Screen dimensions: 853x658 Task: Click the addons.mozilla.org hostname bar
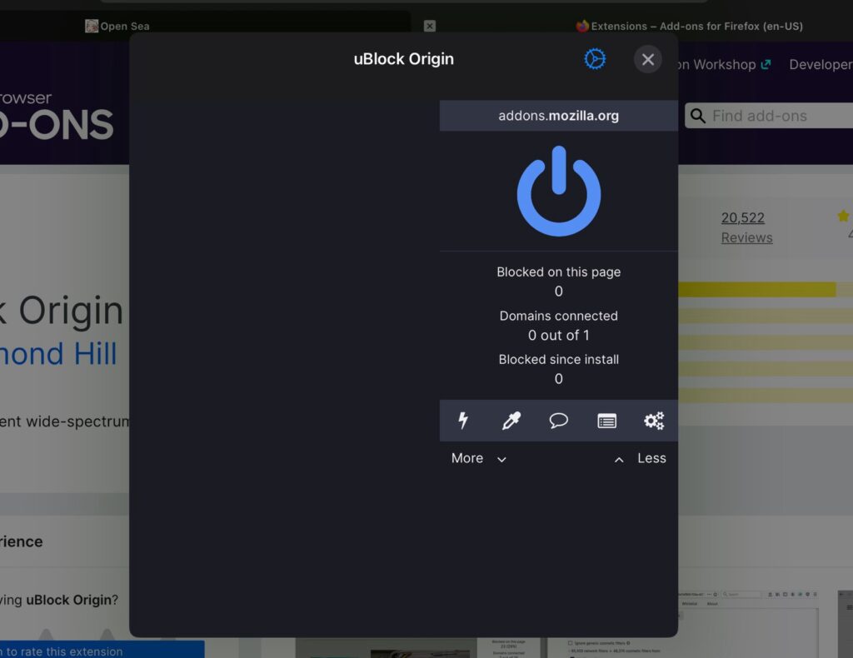coord(559,116)
